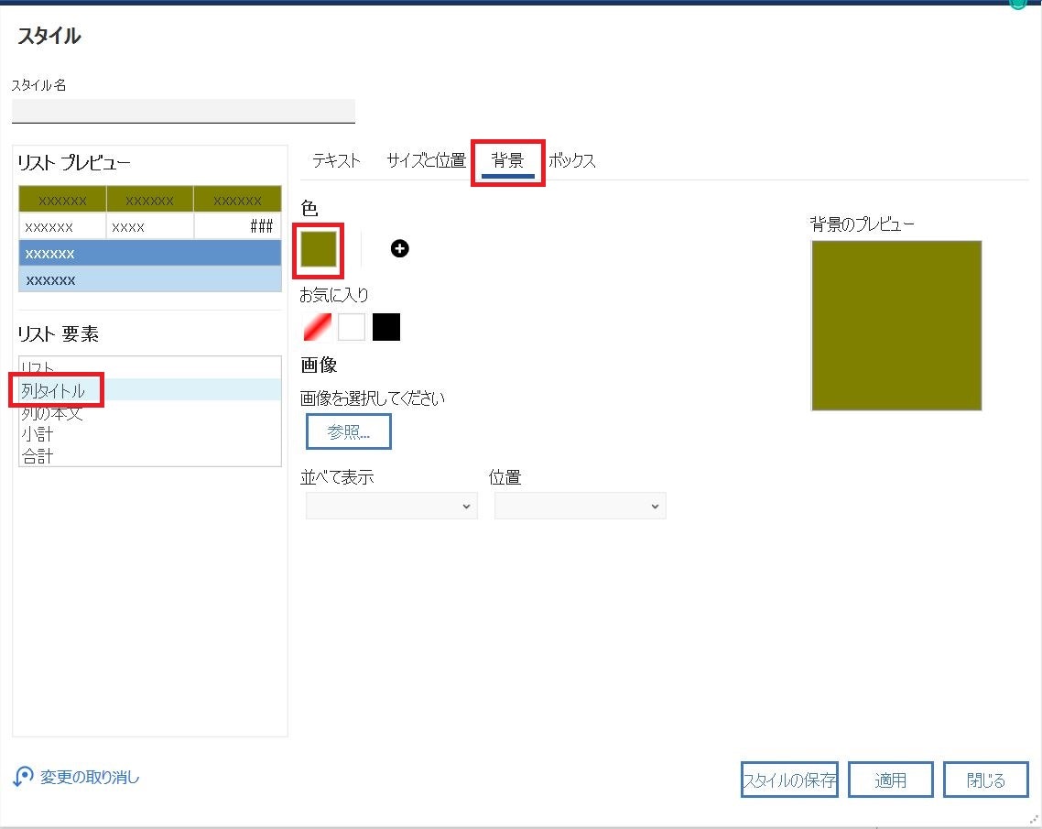
Task: Select 列タイトル in the list elements
Action: tap(150, 390)
